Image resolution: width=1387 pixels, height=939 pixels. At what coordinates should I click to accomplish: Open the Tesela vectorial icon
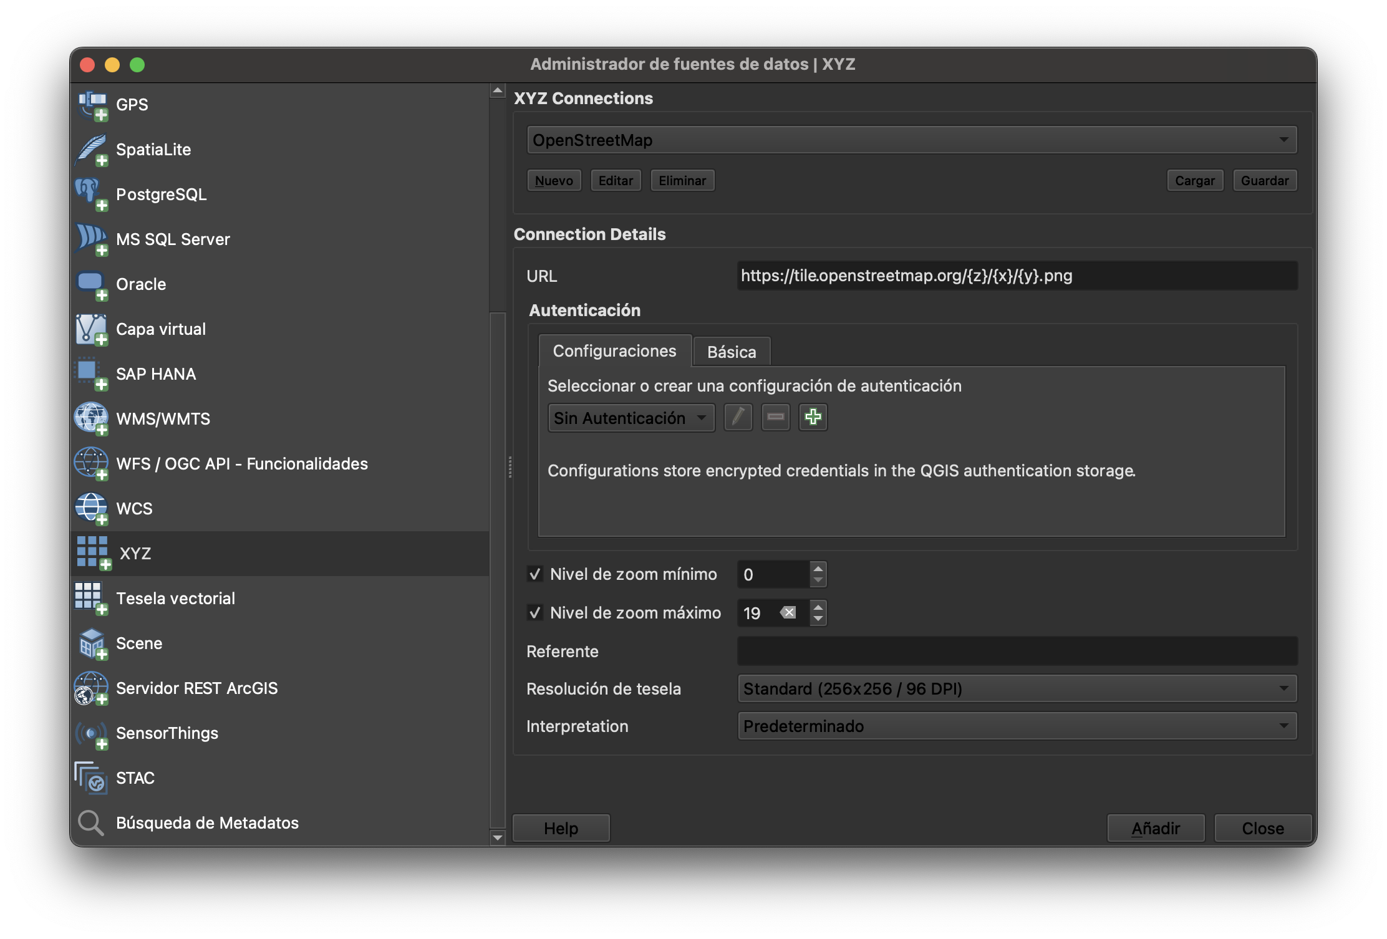click(x=92, y=599)
